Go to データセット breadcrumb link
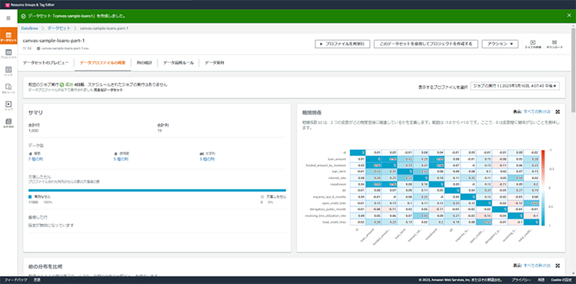Viewport: 576px width, 284px height. coord(59,28)
